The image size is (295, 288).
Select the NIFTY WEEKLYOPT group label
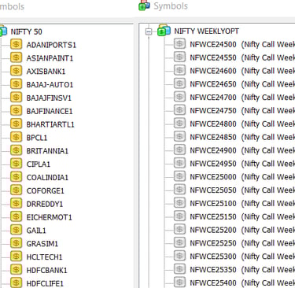[207, 31]
